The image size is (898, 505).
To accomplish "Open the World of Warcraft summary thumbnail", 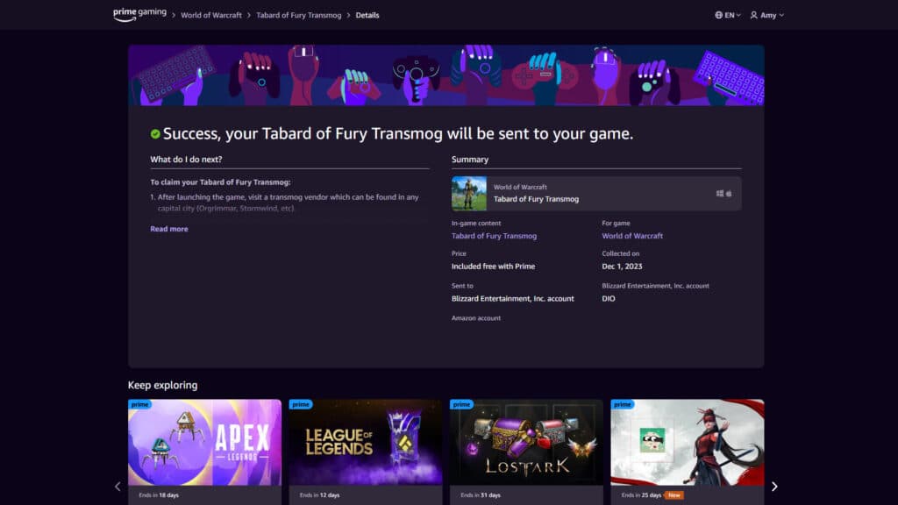I will [x=469, y=193].
